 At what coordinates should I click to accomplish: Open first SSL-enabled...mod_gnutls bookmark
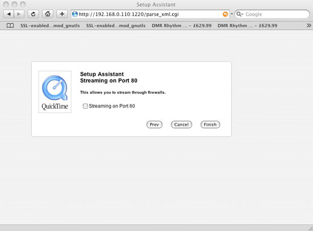[x=50, y=26]
